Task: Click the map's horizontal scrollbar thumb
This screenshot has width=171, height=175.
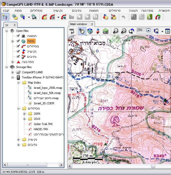Action: 153,166
